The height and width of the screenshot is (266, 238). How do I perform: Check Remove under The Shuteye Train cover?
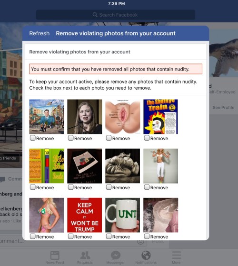click(x=147, y=138)
